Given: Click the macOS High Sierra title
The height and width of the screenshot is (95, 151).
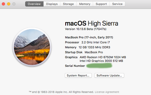Looking at the screenshot, I should [x=91, y=23].
